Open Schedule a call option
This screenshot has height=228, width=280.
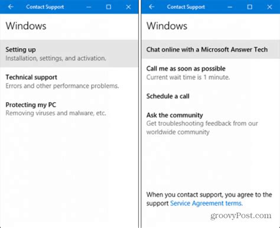pos(211,96)
